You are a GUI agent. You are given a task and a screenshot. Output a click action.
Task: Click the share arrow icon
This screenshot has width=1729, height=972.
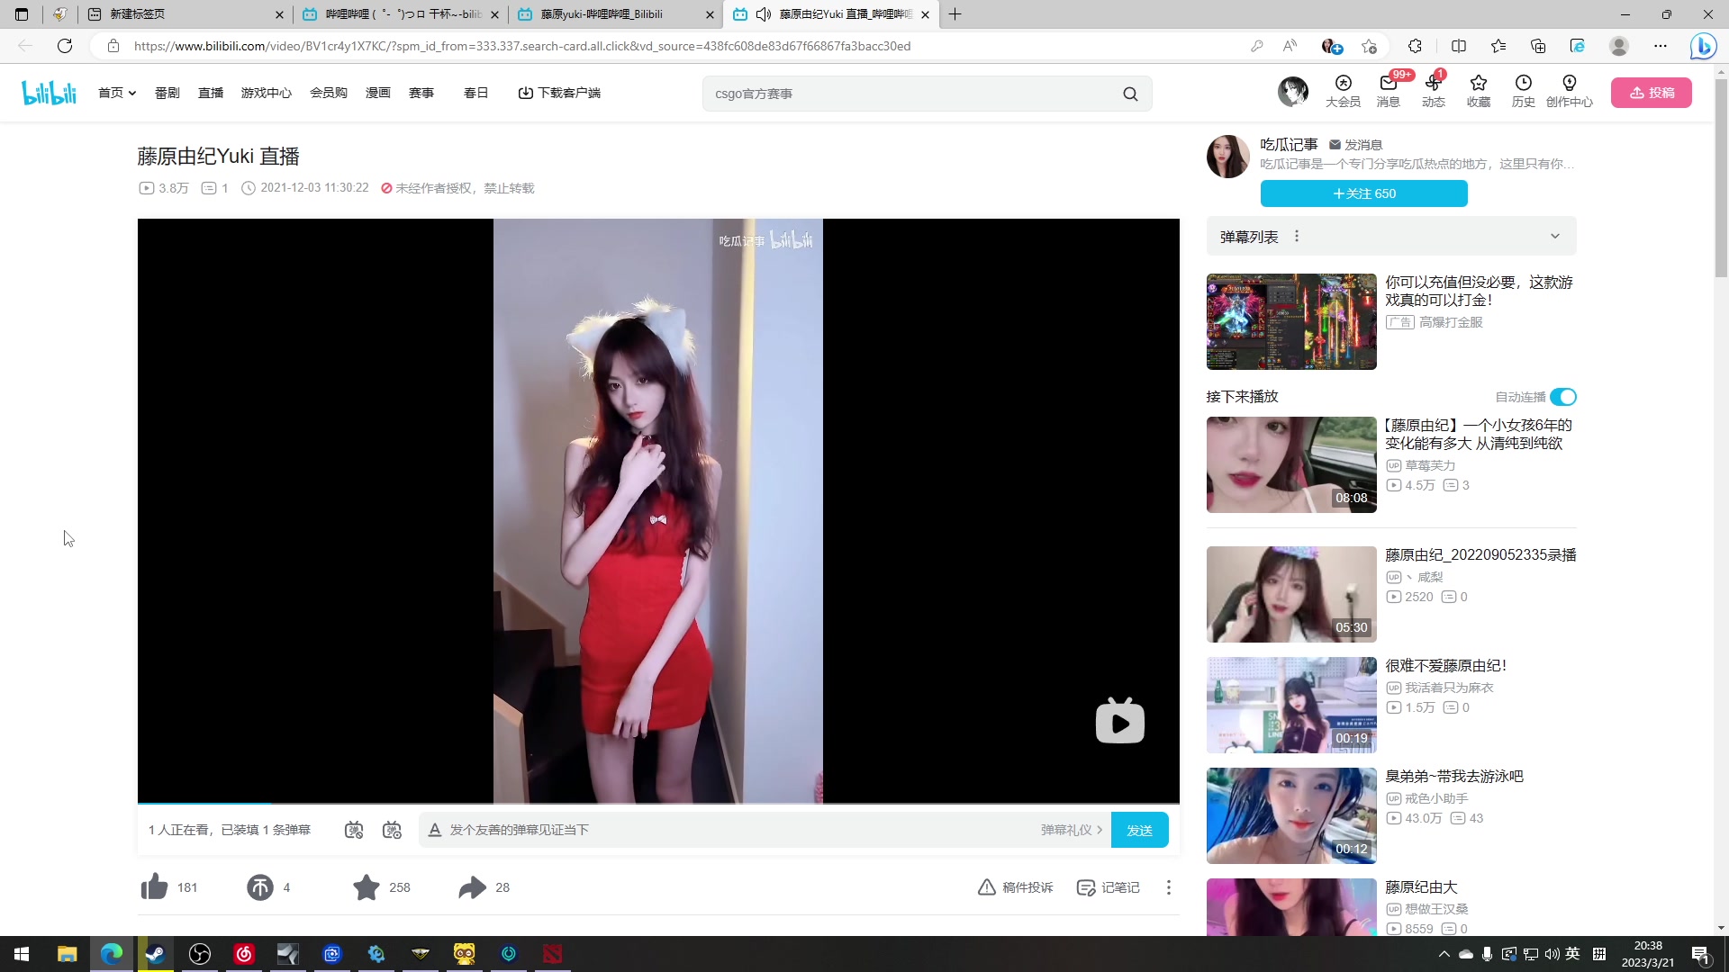pos(472,887)
